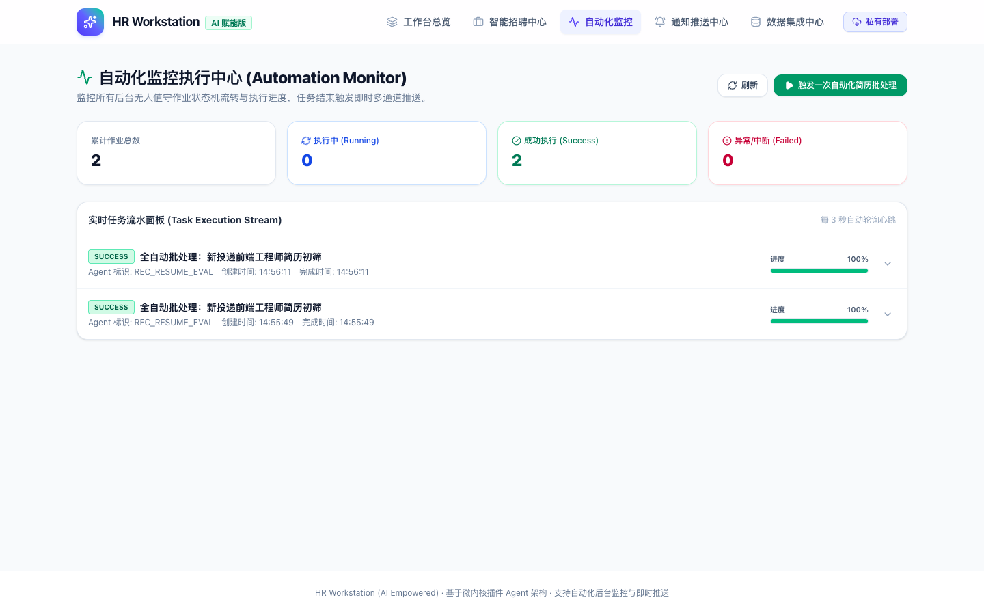The image size is (984, 615).
Task: Click the progress bar of the 14:55:49 task
Action: pyautogui.click(x=819, y=321)
